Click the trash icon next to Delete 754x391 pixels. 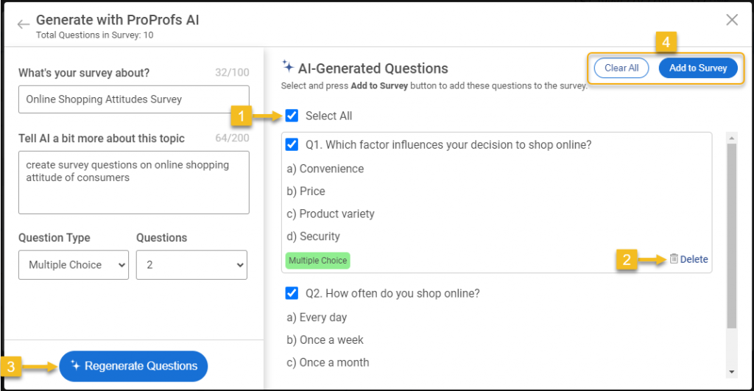(x=674, y=258)
